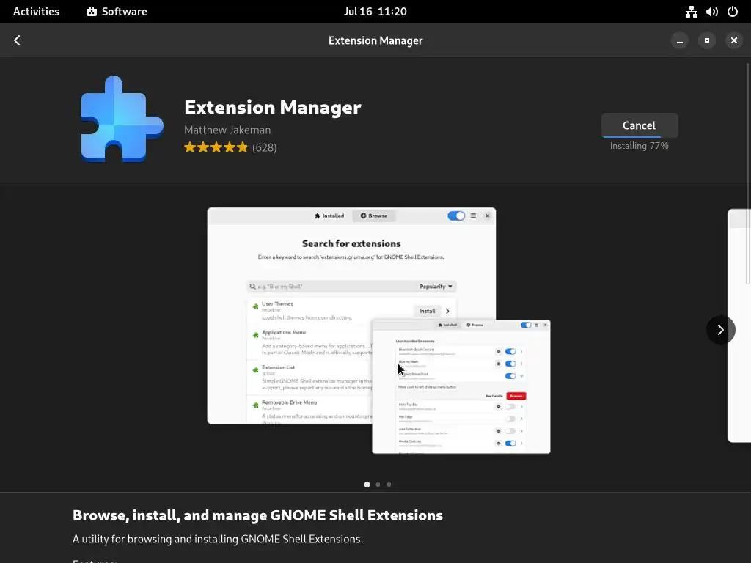
Task: Open the partially visible next screenshot
Action: (x=739, y=325)
